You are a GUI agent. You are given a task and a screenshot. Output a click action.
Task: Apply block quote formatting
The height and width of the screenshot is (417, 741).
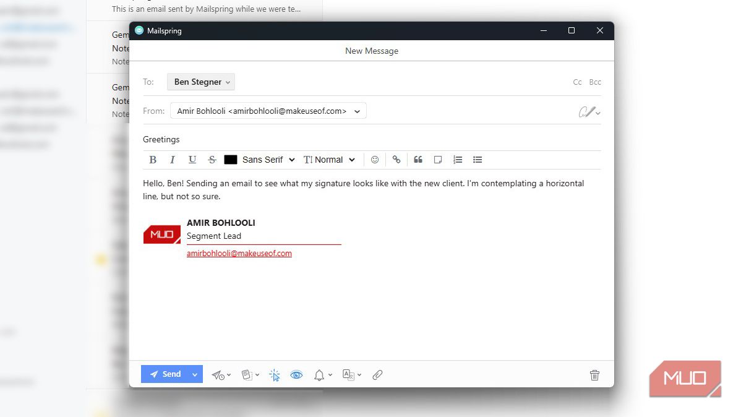click(x=418, y=160)
